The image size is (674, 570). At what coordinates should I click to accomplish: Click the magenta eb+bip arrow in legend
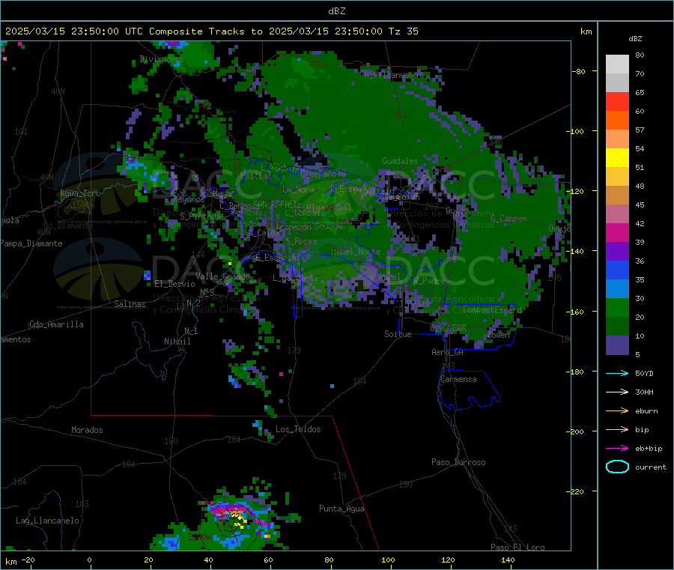click(x=617, y=449)
